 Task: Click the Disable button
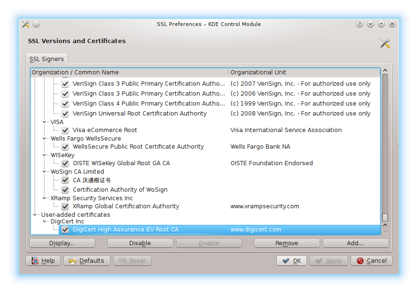coord(140,243)
